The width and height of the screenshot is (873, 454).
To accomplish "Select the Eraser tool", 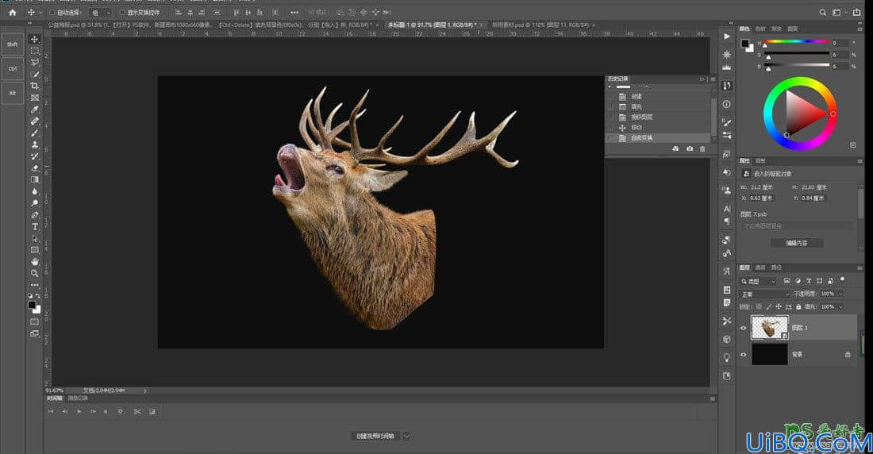I will point(34,167).
